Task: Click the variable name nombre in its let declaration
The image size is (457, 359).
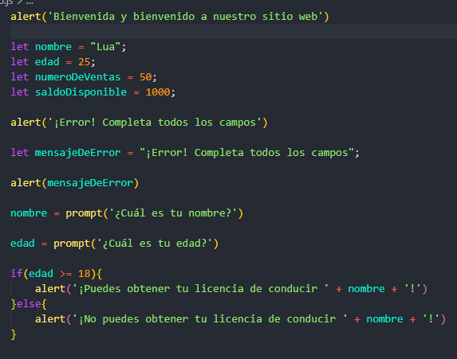Action: pyautogui.click(x=53, y=47)
